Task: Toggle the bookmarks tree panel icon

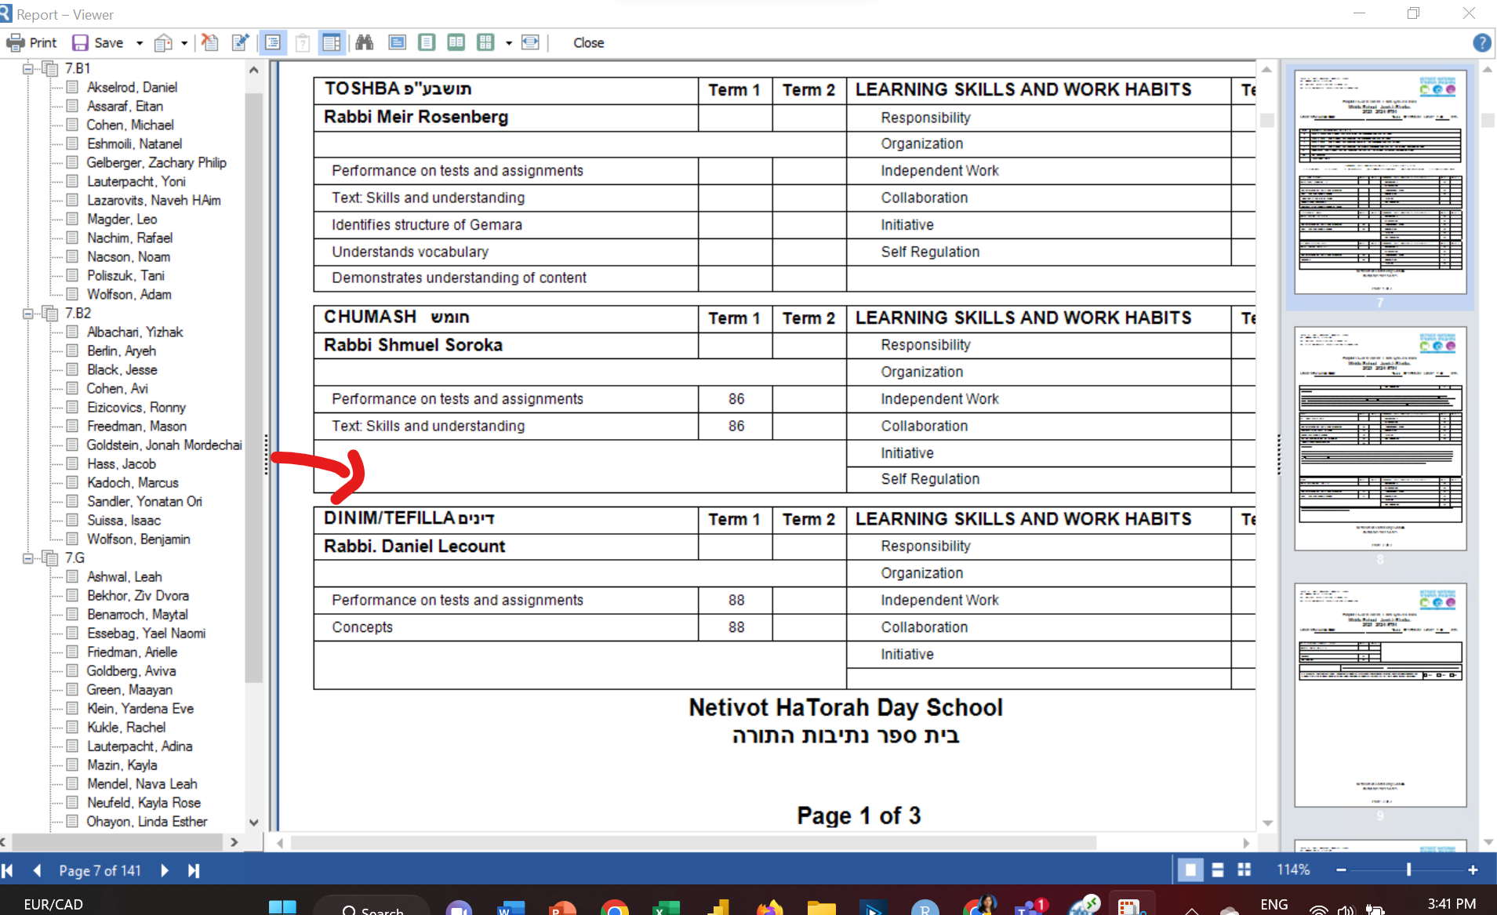Action: click(x=273, y=42)
